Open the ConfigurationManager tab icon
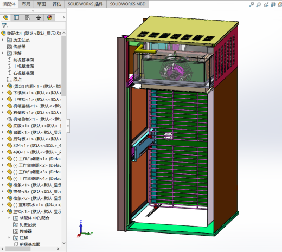Image resolution: width=282 pixels, height=252 pixels. point(27,17)
